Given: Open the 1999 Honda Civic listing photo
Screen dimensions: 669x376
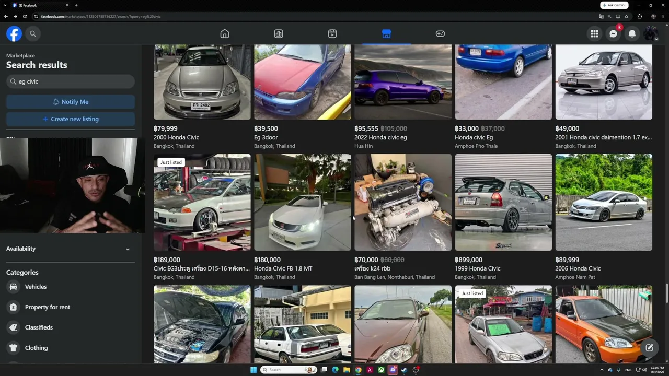Looking at the screenshot, I should (x=503, y=202).
